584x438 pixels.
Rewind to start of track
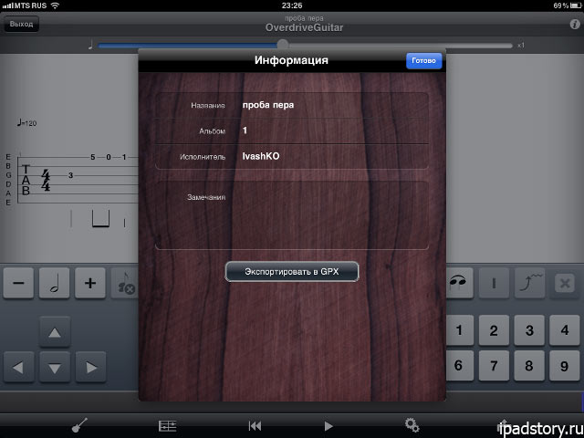click(x=255, y=426)
